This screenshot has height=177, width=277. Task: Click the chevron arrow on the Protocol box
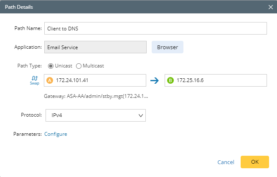140,115
